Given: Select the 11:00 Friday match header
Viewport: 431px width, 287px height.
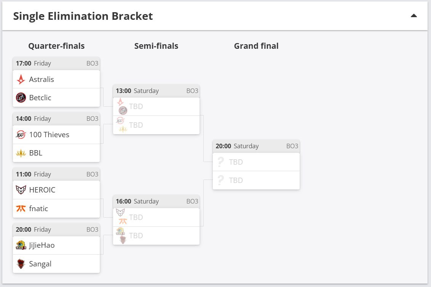Looking at the screenshot, I should tap(56, 174).
